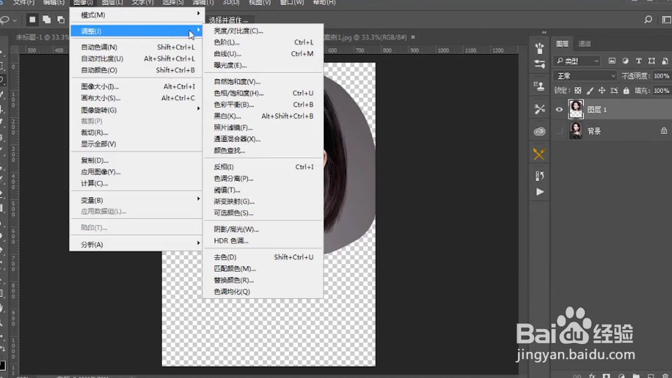
Task: Click the search magnifier in the options bar
Action: click(x=648, y=19)
